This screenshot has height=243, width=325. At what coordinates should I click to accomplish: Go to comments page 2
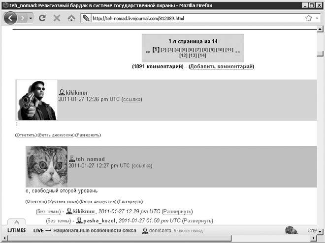coord(163,50)
